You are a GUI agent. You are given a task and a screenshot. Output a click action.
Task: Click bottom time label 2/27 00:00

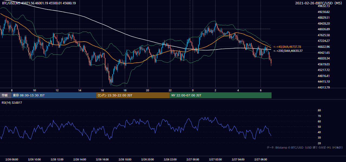pyautogui.click(x=192, y=160)
